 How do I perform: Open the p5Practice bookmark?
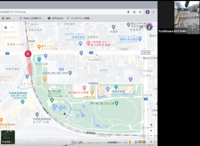click(x=56, y=18)
